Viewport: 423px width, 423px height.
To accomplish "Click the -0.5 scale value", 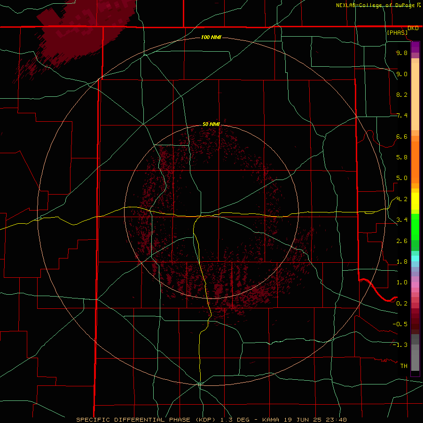I will (400, 324).
